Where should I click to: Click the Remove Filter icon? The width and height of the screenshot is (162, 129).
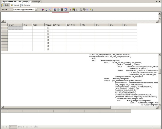click(x=84, y=10)
